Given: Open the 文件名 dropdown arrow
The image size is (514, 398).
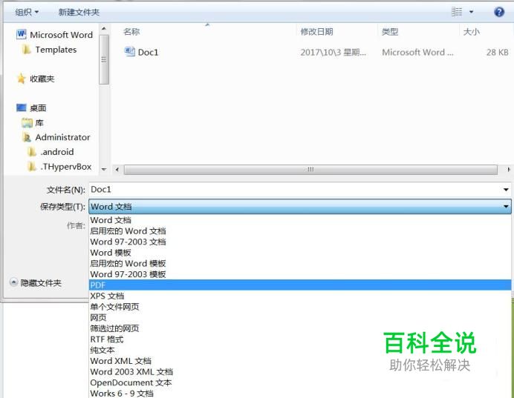Looking at the screenshot, I should (506, 190).
